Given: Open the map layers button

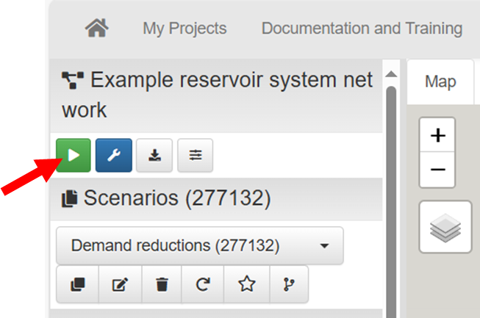Looking at the screenshot, I should (445, 228).
